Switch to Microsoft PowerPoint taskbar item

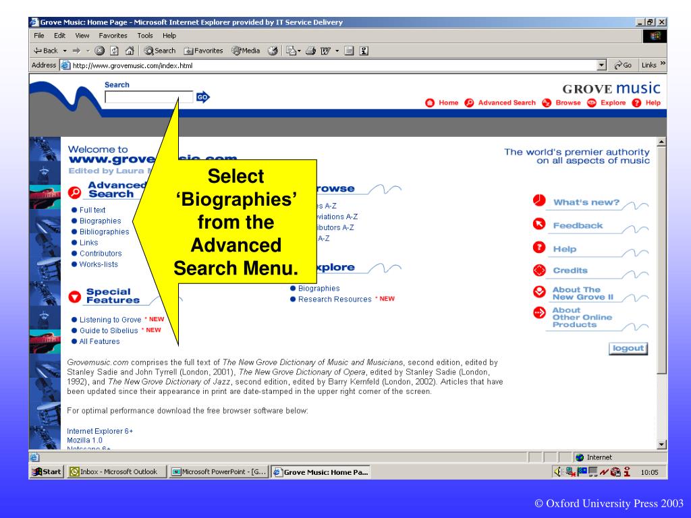click(x=219, y=471)
